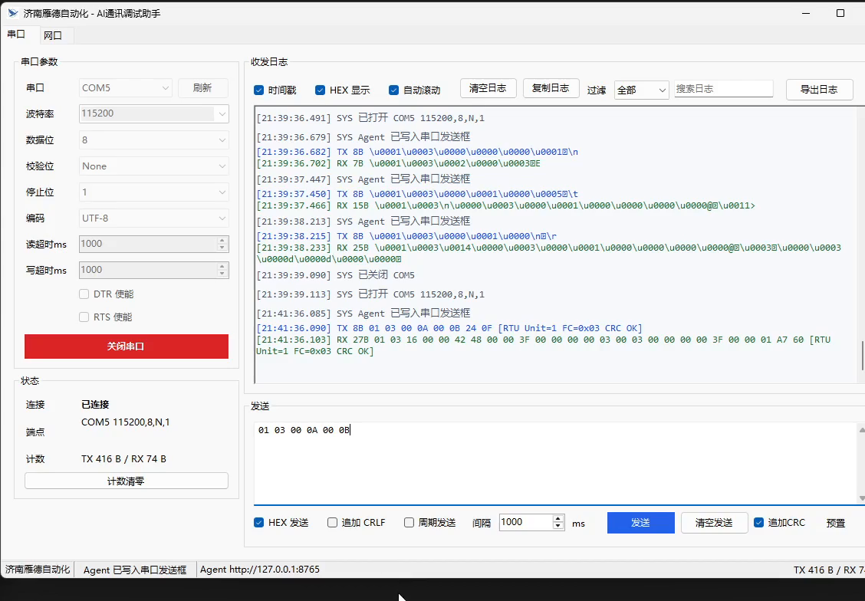
Task: Toggle the 时间戳 checkbox
Action: point(258,90)
